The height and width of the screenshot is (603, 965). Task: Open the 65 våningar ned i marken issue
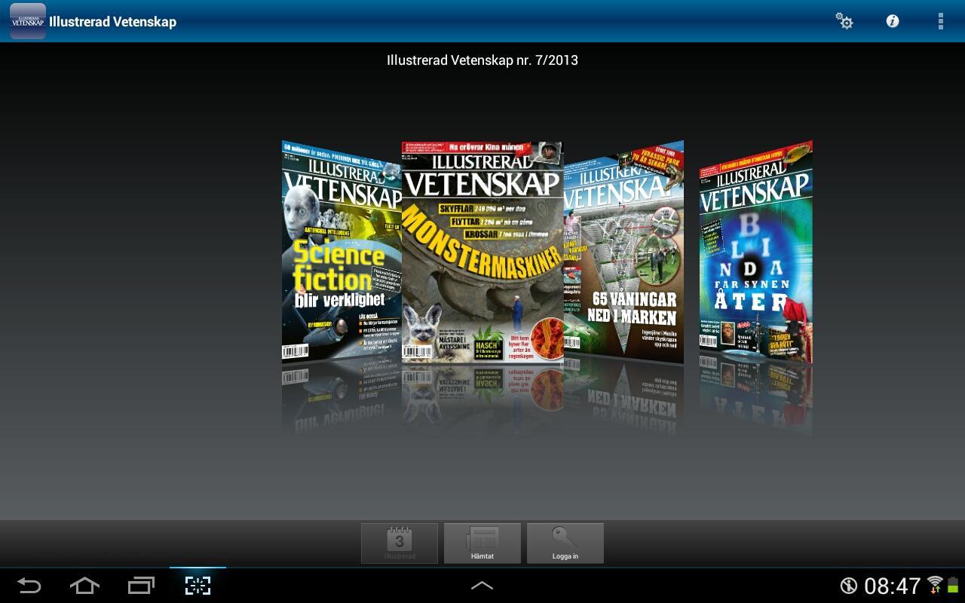624,253
